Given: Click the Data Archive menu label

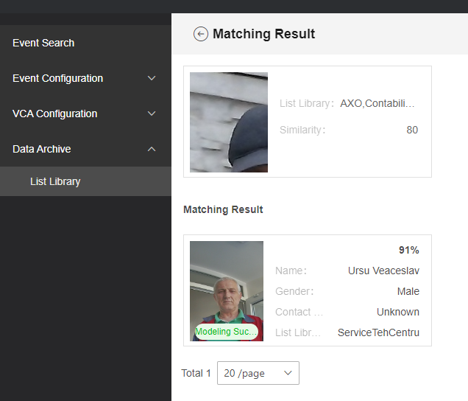Looking at the screenshot, I should 42,149.
